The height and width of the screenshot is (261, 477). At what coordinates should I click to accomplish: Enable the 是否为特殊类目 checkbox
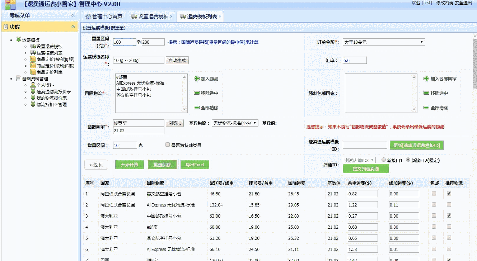(167, 144)
